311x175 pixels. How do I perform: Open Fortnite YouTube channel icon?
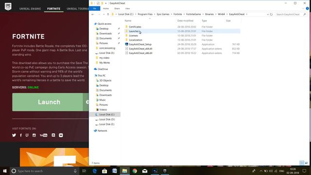(43, 135)
